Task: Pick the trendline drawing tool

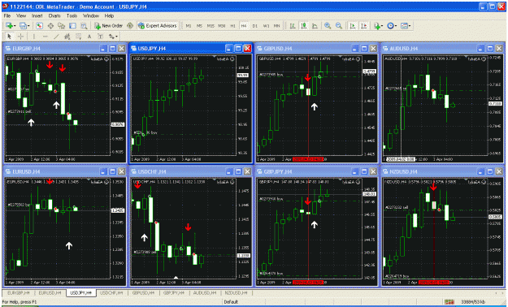Action: pos(56,37)
